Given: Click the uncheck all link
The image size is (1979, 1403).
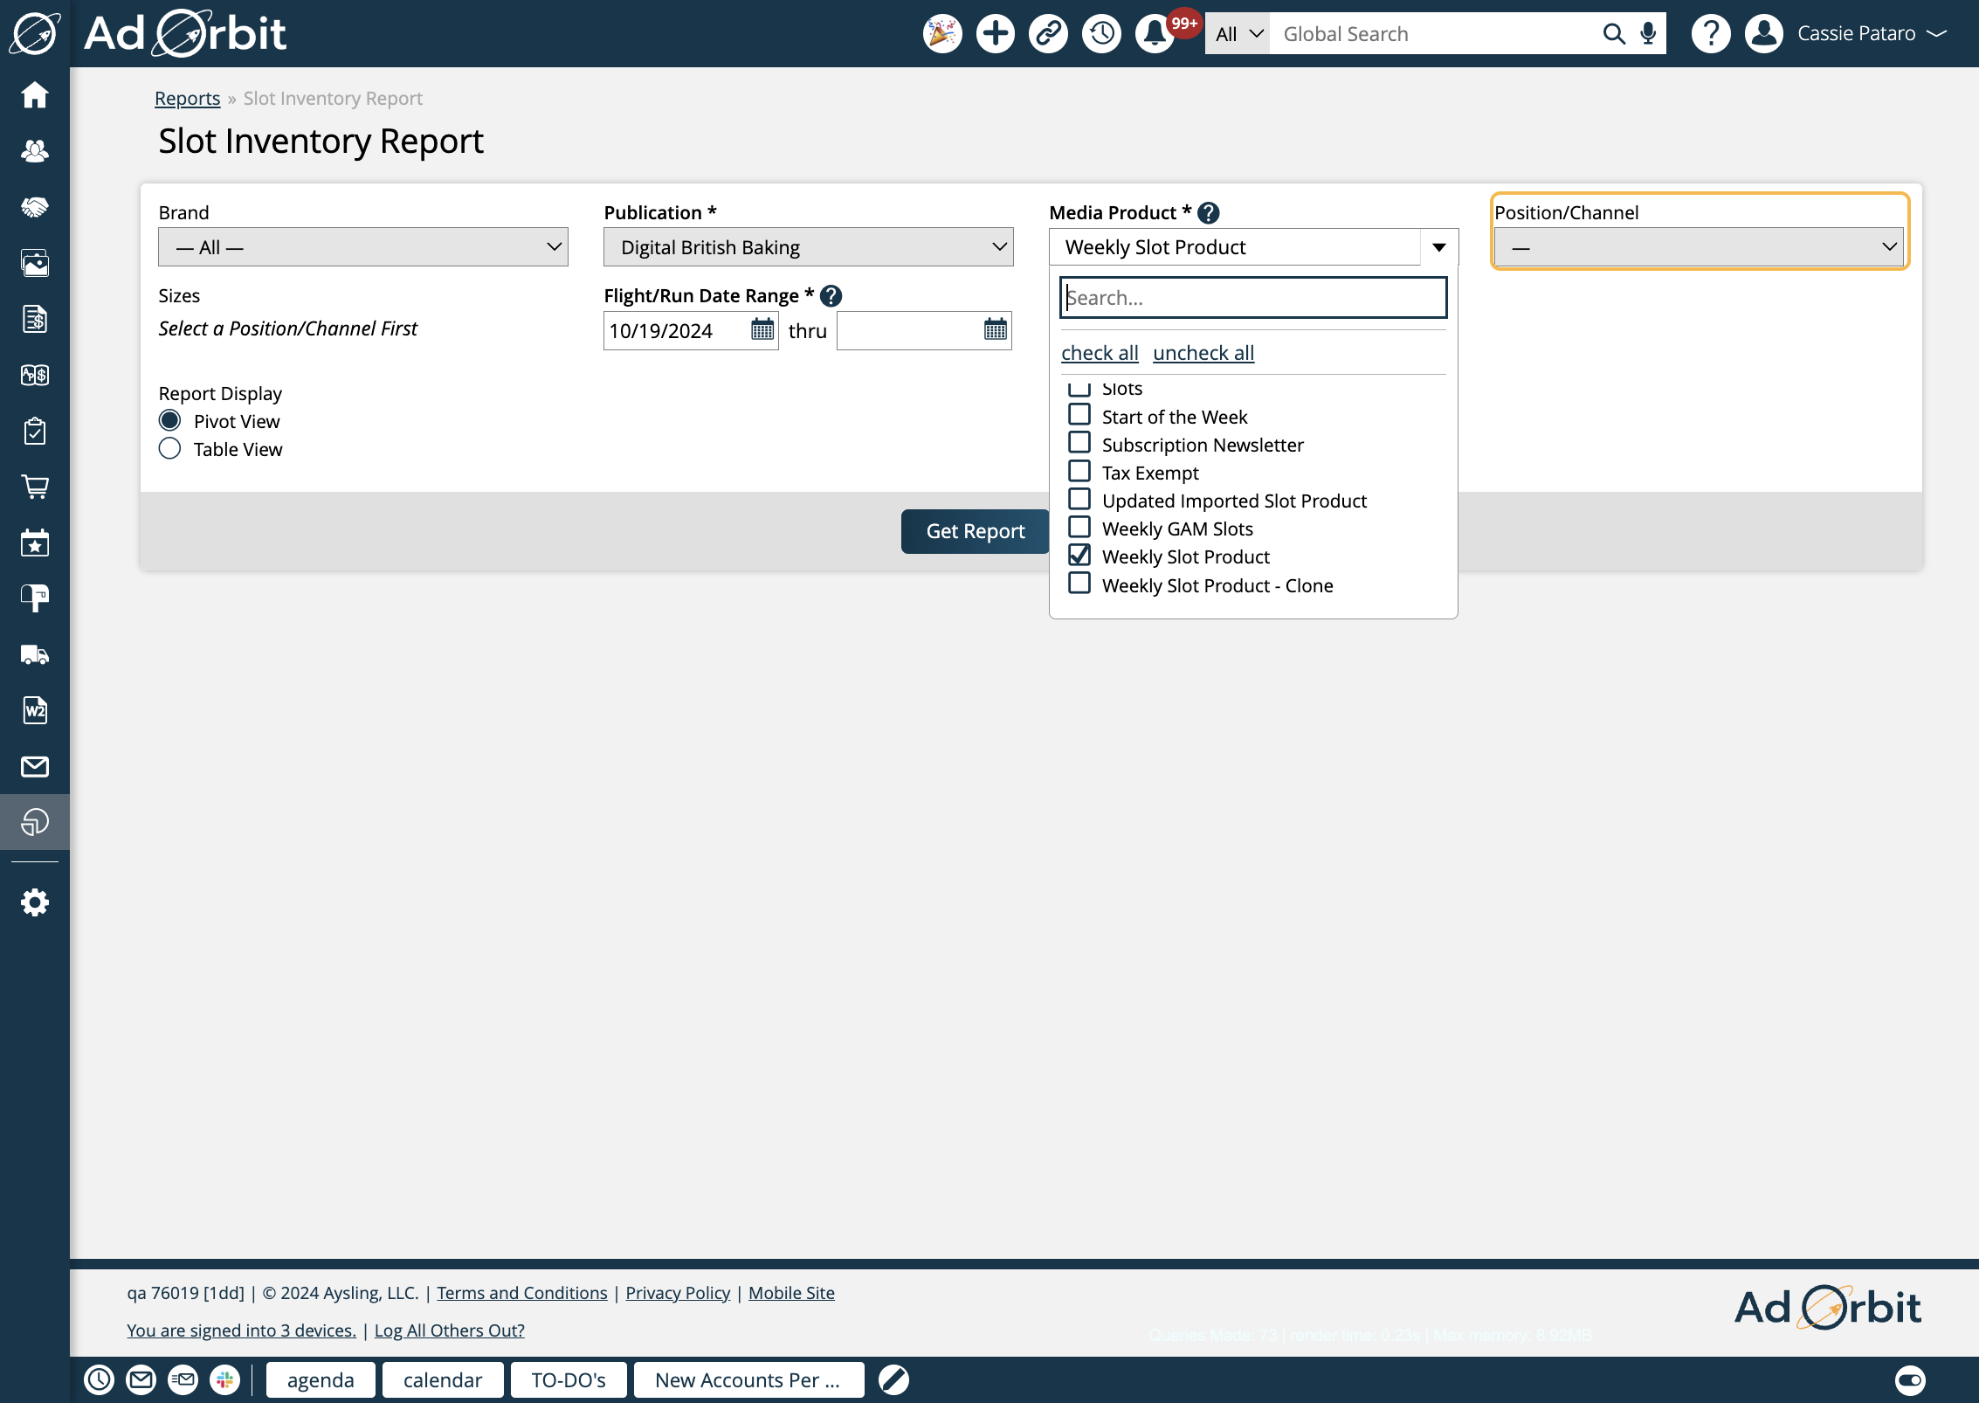Looking at the screenshot, I should coord(1203,353).
